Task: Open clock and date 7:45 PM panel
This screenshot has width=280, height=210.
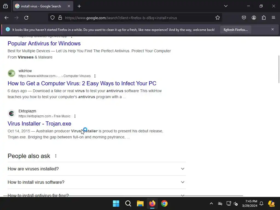Action: coord(250,203)
